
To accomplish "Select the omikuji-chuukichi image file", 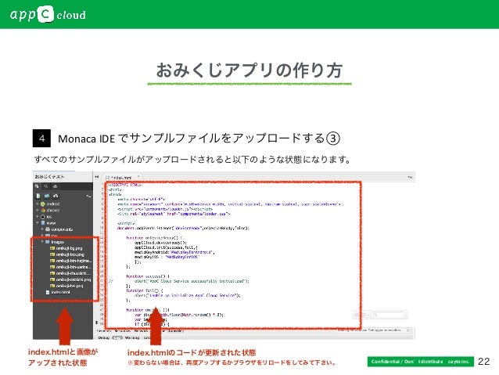I will pyautogui.click(x=74, y=273).
